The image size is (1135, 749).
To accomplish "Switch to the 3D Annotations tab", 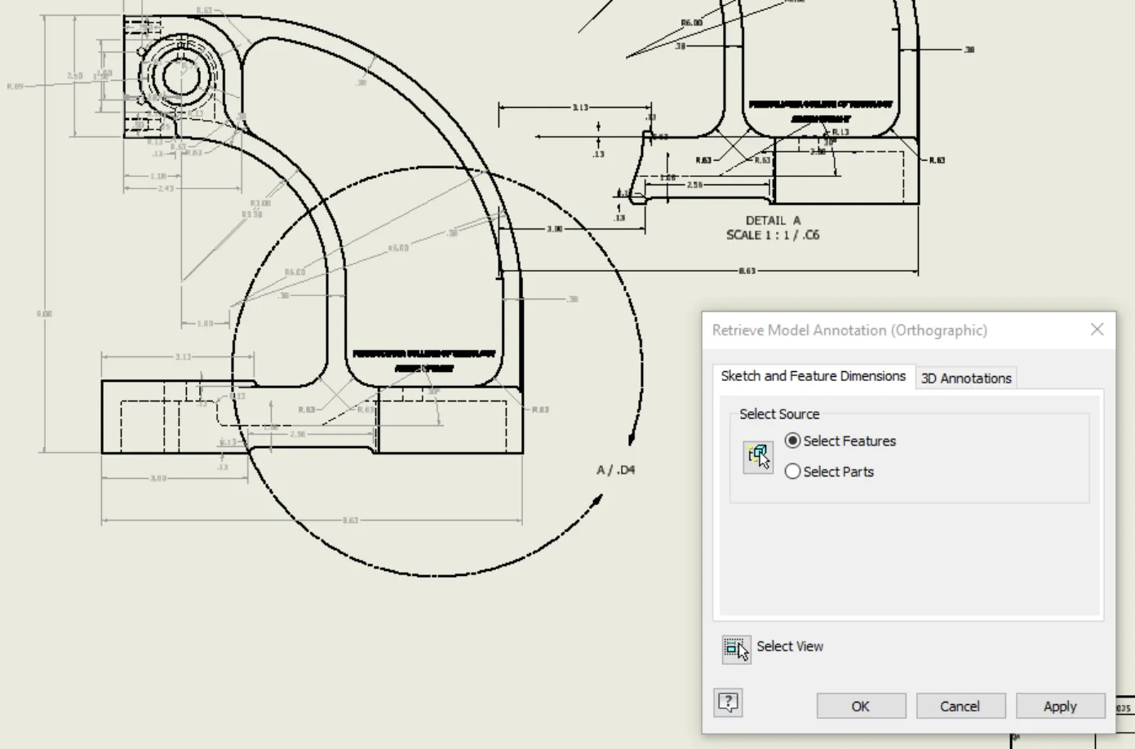I will point(966,378).
